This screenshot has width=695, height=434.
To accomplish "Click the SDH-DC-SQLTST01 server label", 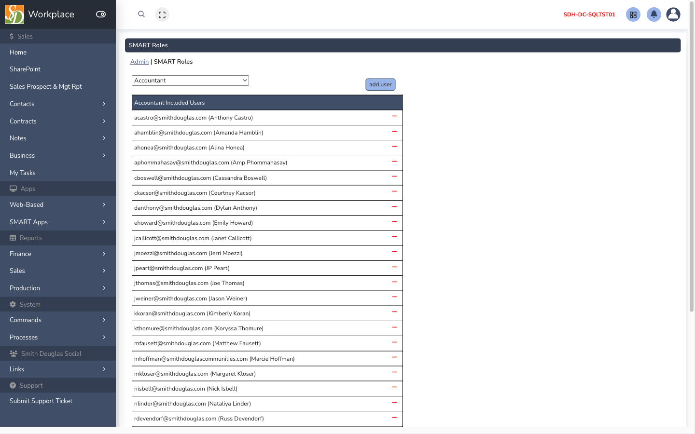I will 589,14.
